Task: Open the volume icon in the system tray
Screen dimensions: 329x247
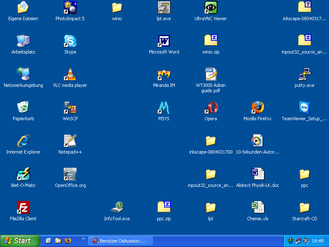Action: (x=305, y=240)
